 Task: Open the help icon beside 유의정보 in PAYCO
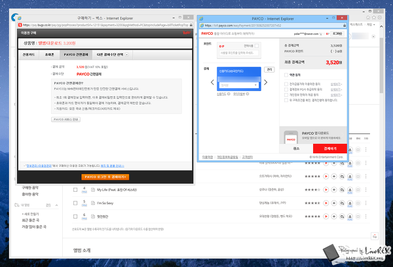[x=248, y=94]
